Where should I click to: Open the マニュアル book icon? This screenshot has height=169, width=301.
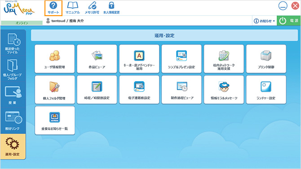point(73,8)
